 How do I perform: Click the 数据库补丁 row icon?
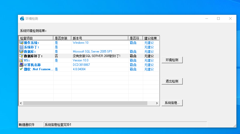21,56
